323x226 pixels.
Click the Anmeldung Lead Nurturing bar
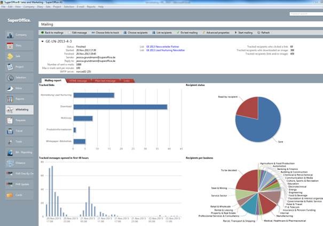(x=94, y=95)
